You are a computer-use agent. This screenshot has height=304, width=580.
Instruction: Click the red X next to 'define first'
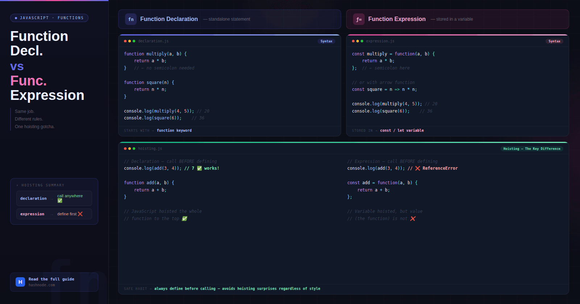(x=80, y=214)
